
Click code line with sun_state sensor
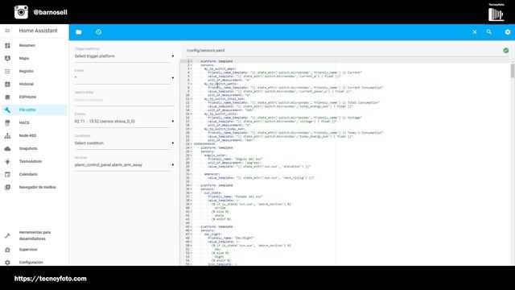click(212, 193)
